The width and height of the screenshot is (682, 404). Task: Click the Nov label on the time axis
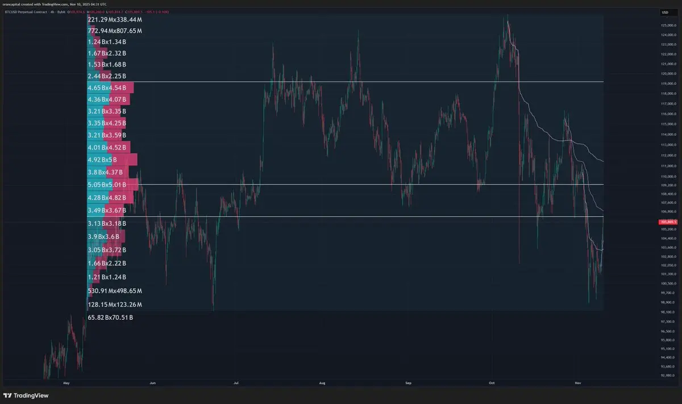click(578, 384)
